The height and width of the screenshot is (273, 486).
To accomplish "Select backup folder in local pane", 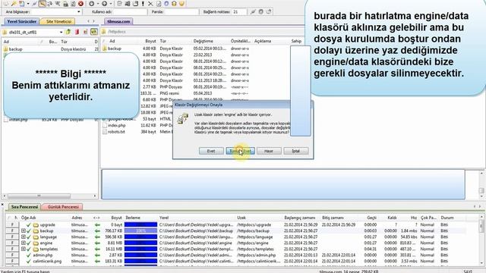I will 15,49.
